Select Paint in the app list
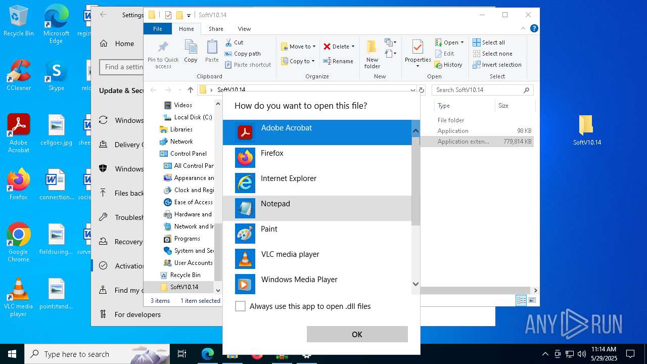 point(317,234)
